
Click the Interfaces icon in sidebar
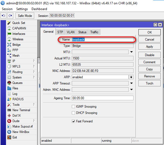[9, 34]
